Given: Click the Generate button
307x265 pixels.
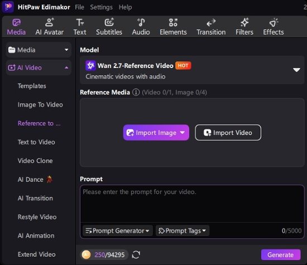Looking at the screenshot, I should click(281, 254).
